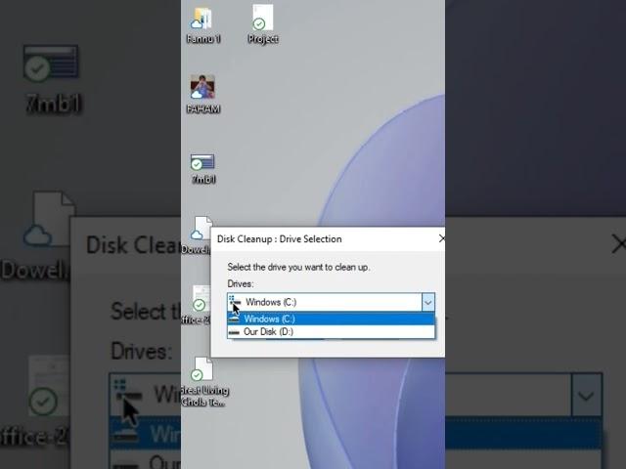Click blurred enlarged dropdown arrow in background
This screenshot has width=626, height=469.
tap(586, 396)
